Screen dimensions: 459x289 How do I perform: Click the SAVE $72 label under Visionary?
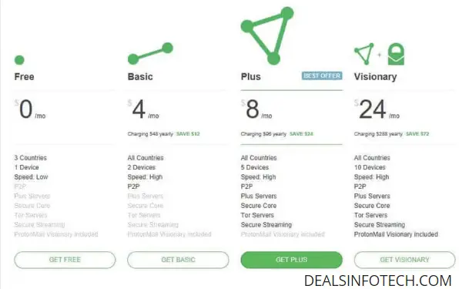[x=417, y=134]
